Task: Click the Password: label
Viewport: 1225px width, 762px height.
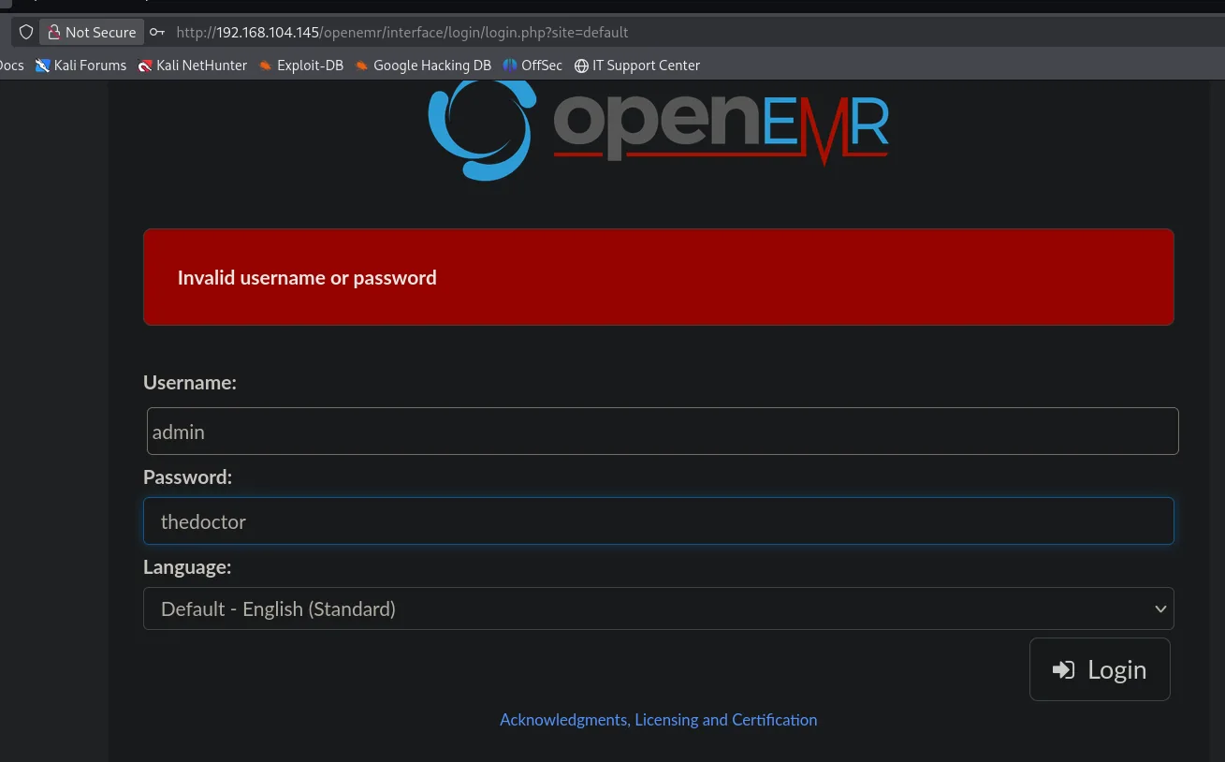Action: tap(187, 477)
